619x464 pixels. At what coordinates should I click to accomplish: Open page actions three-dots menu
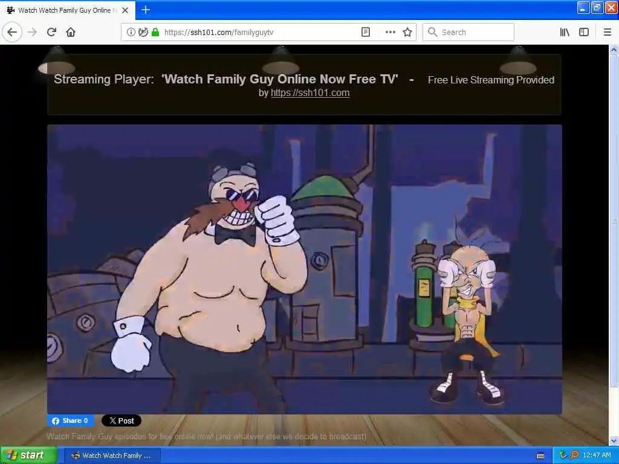(390, 32)
